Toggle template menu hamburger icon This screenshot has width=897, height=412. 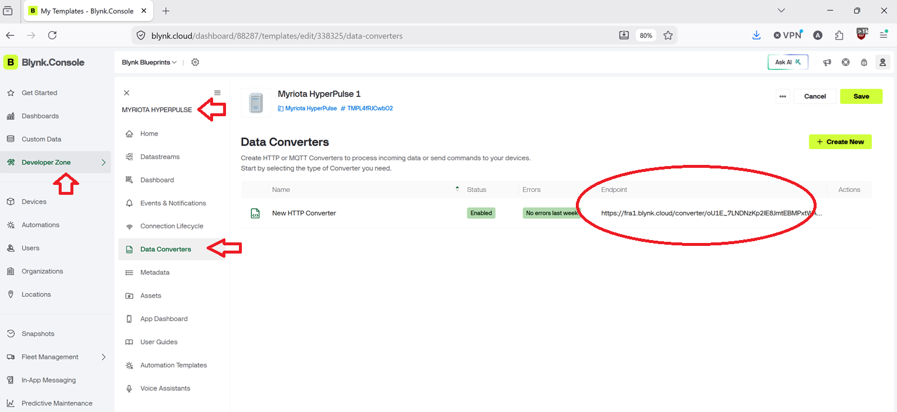click(217, 93)
